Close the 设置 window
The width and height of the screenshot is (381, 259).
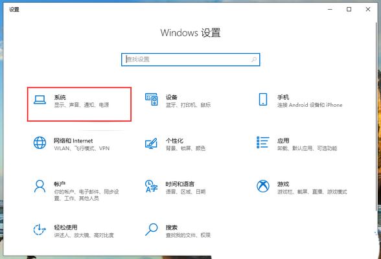pos(368,9)
